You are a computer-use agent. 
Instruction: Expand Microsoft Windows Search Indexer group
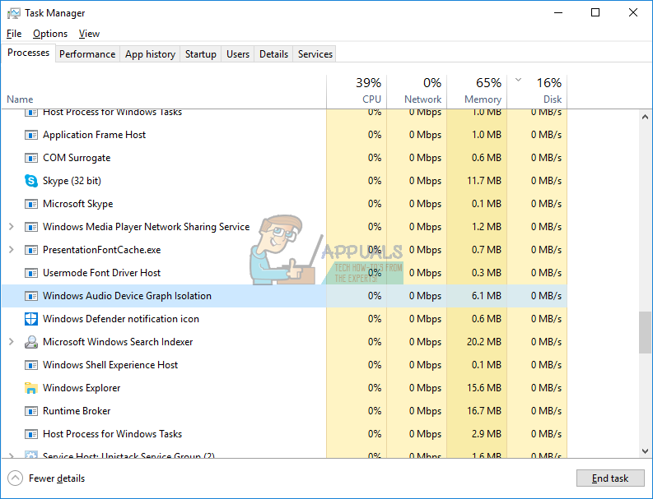point(12,342)
